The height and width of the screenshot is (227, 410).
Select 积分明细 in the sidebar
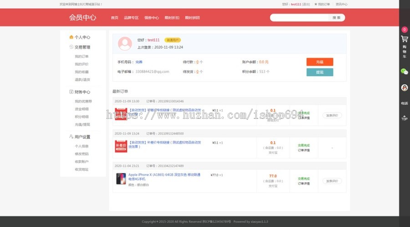[82, 117]
